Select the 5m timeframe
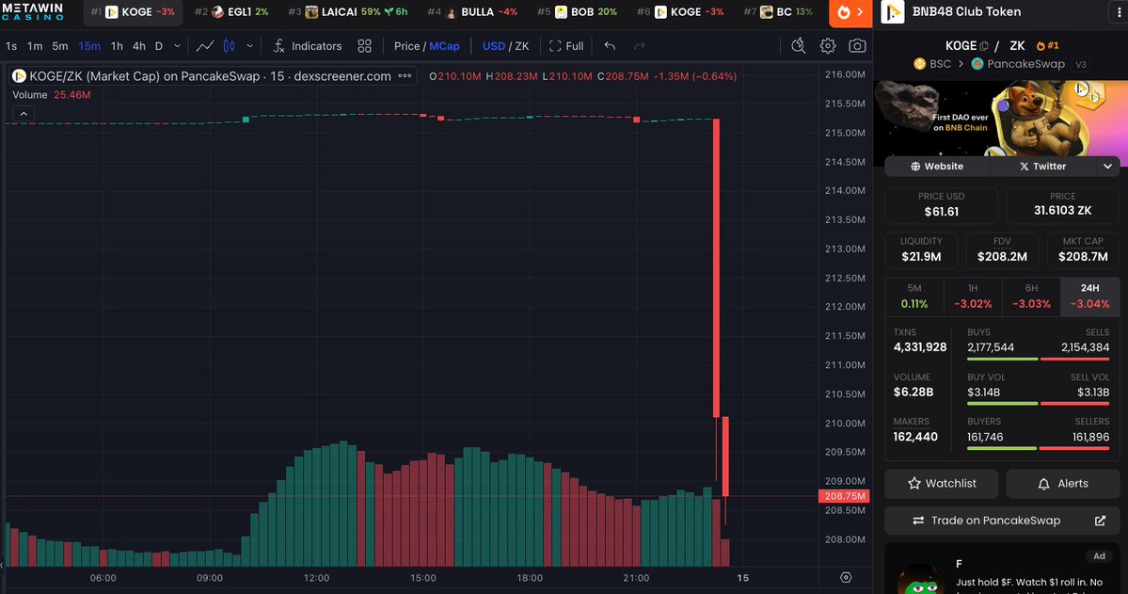Screen dimensions: 1128x594 pos(60,46)
